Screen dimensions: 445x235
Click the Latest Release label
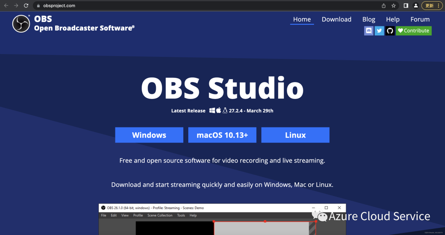click(188, 110)
